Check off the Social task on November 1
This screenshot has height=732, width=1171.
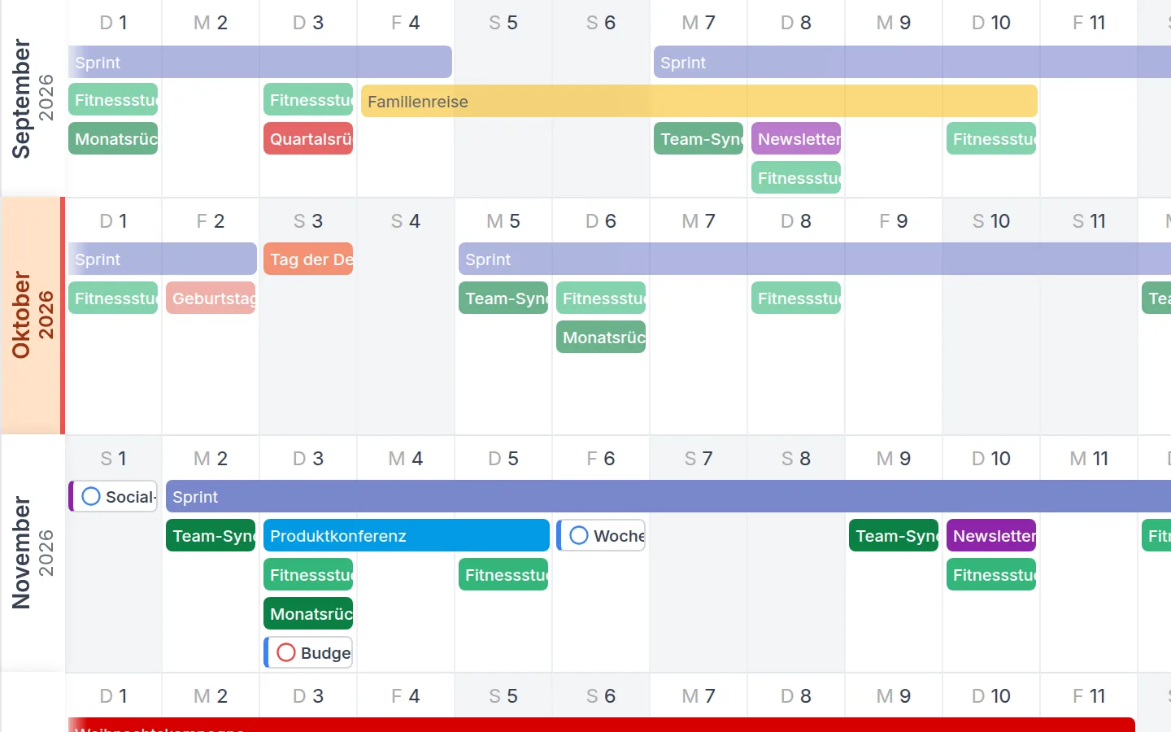(x=91, y=496)
